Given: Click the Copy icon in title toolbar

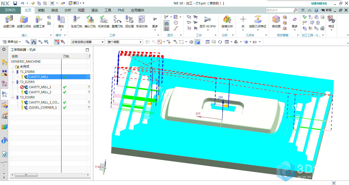Looking at the screenshot, I should (39, 3).
